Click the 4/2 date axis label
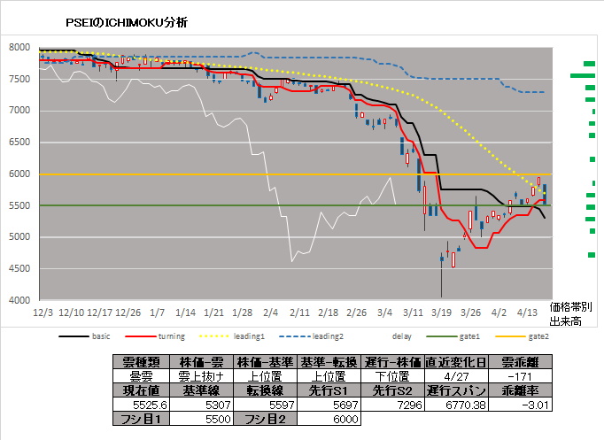Viewport: 604px width, 440px height. (499, 313)
